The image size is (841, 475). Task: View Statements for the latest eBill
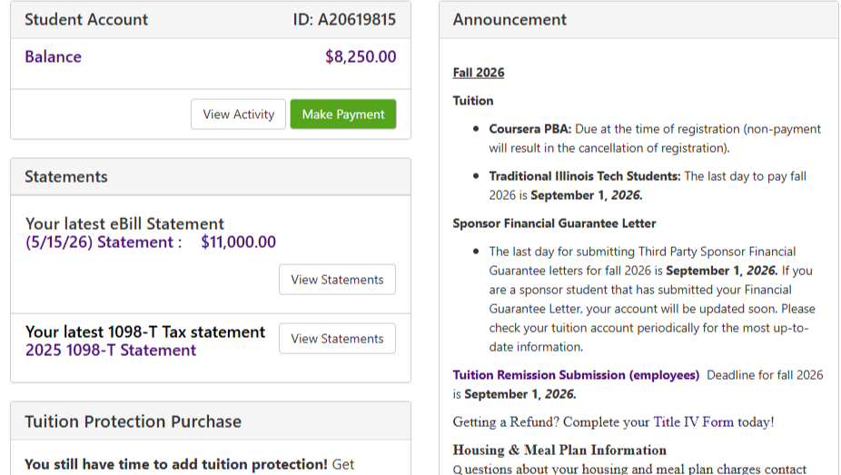point(337,280)
